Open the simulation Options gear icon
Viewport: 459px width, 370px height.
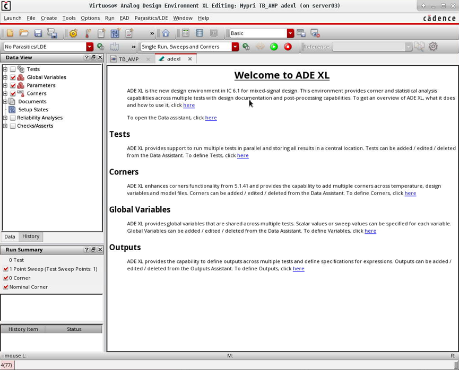pos(433,47)
